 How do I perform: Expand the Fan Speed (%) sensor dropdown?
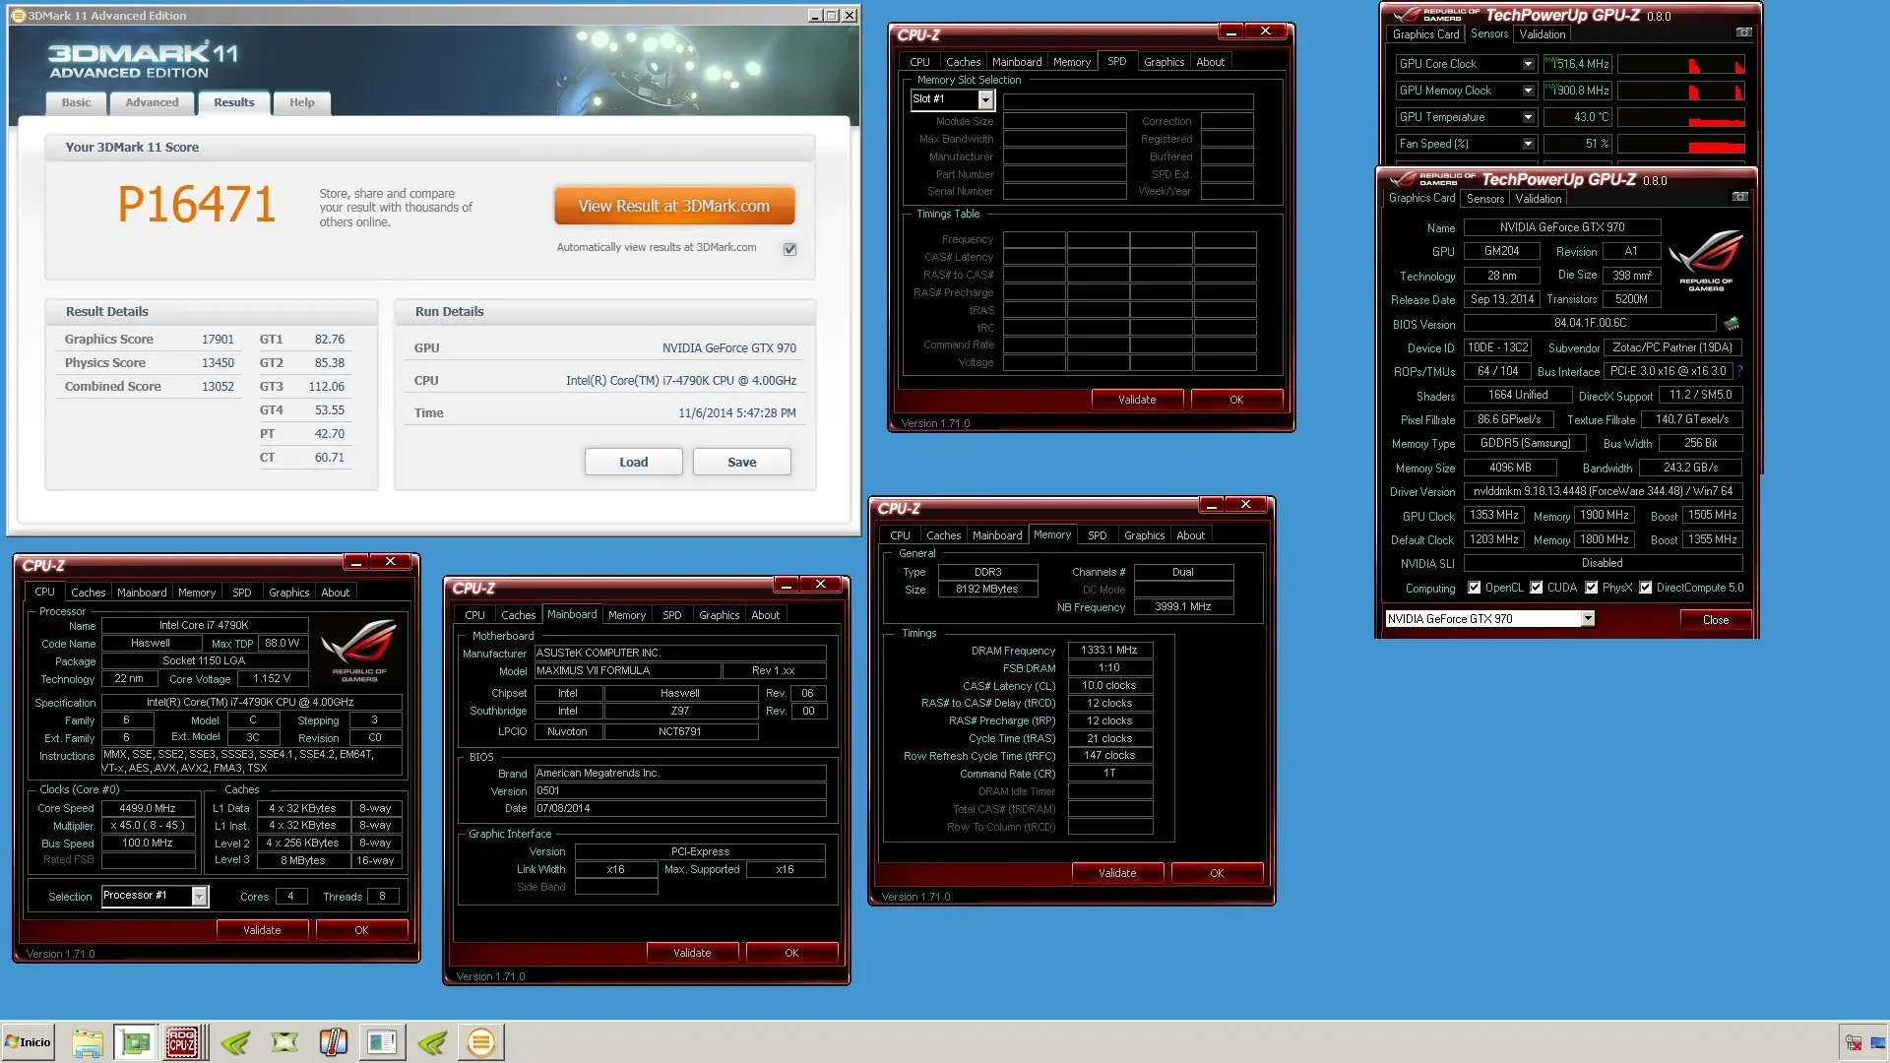pyautogui.click(x=1528, y=144)
